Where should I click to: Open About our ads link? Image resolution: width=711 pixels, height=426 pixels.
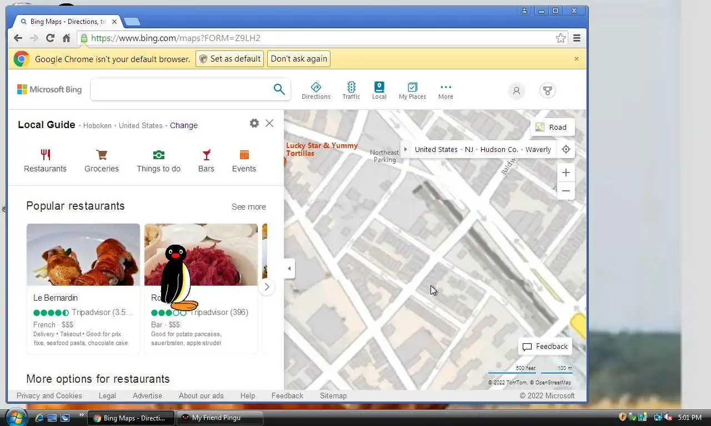point(201,395)
